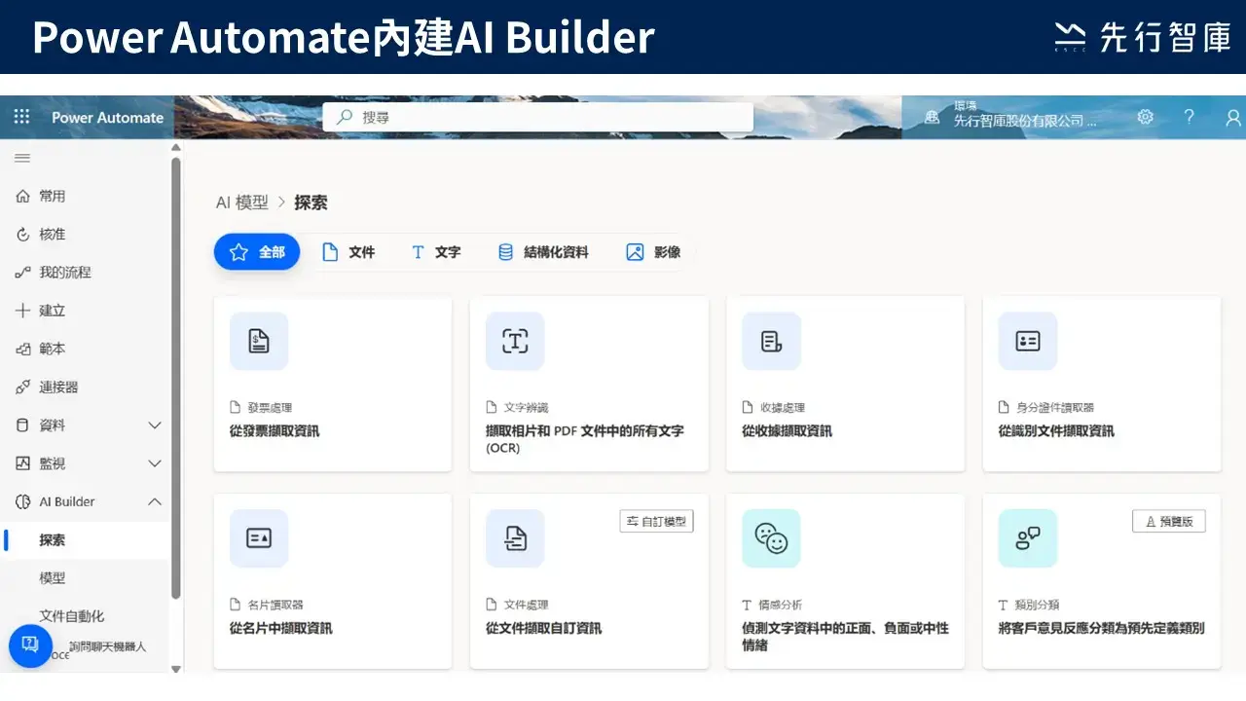Open the account profile icon
The image size is (1246, 701).
click(x=1233, y=118)
